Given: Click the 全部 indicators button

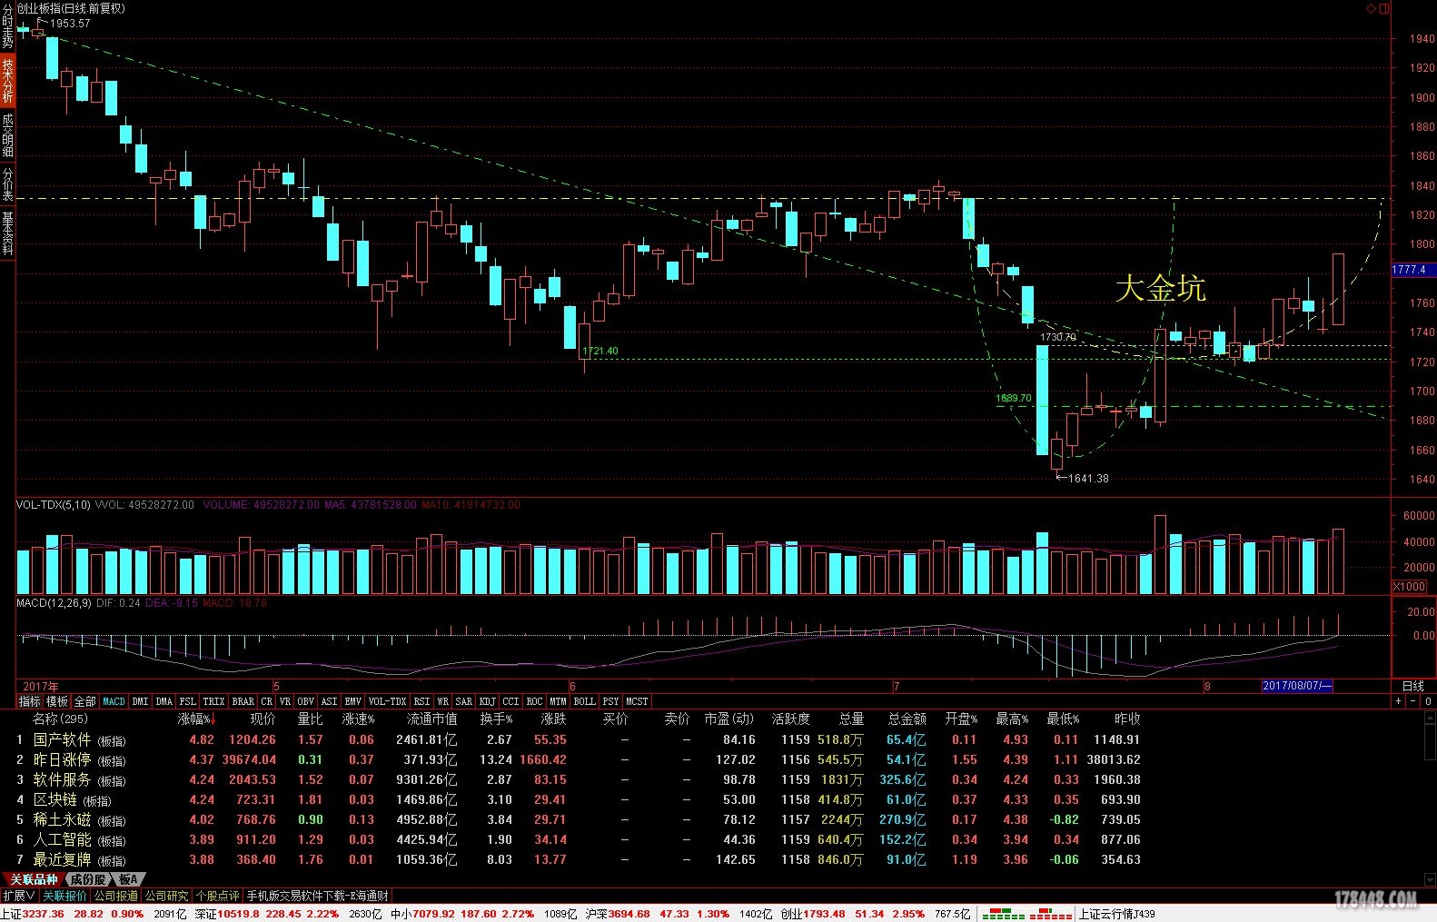Looking at the screenshot, I should (84, 701).
